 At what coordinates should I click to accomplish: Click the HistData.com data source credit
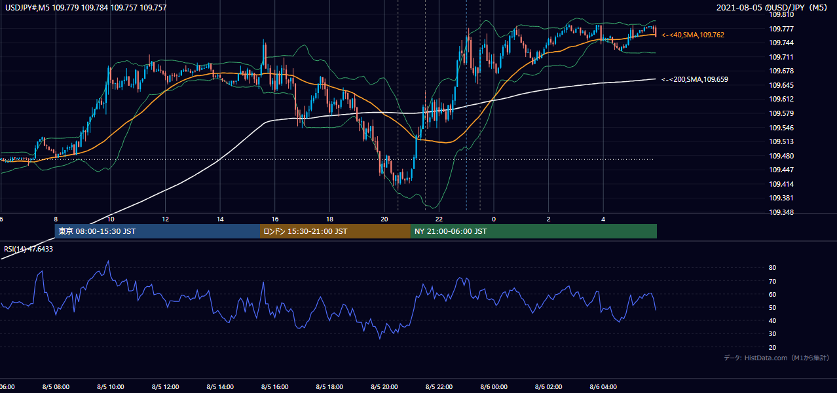pyautogui.click(x=777, y=358)
